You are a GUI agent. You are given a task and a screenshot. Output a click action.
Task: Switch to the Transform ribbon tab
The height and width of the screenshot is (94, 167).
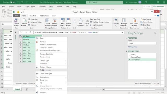[x=33, y=16]
